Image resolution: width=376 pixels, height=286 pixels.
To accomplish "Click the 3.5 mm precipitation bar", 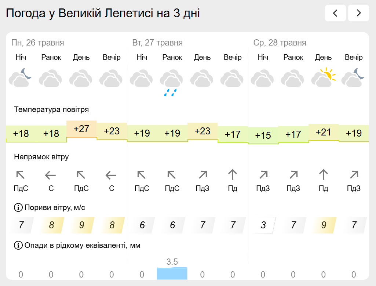I will coord(172,273).
